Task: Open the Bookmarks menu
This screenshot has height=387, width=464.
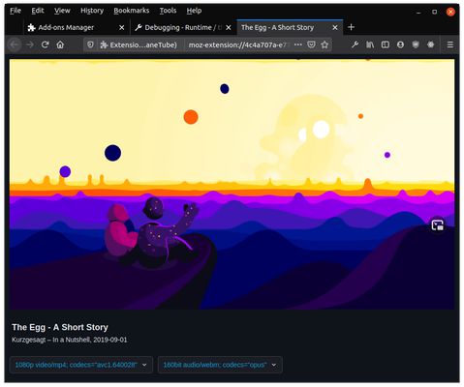Action: tap(132, 11)
